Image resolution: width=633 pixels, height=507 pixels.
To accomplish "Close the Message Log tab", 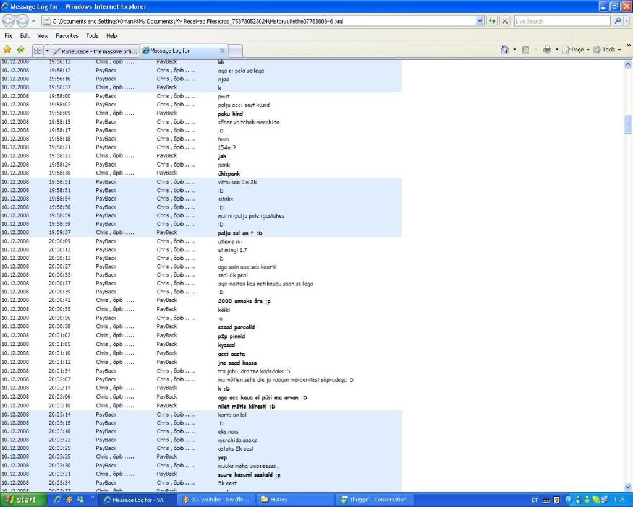I will coord(223,51).
